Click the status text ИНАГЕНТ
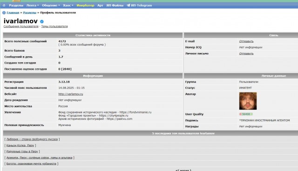Image resolution: width=298 pixels, height=171 pixels. [x=245, y=88]
